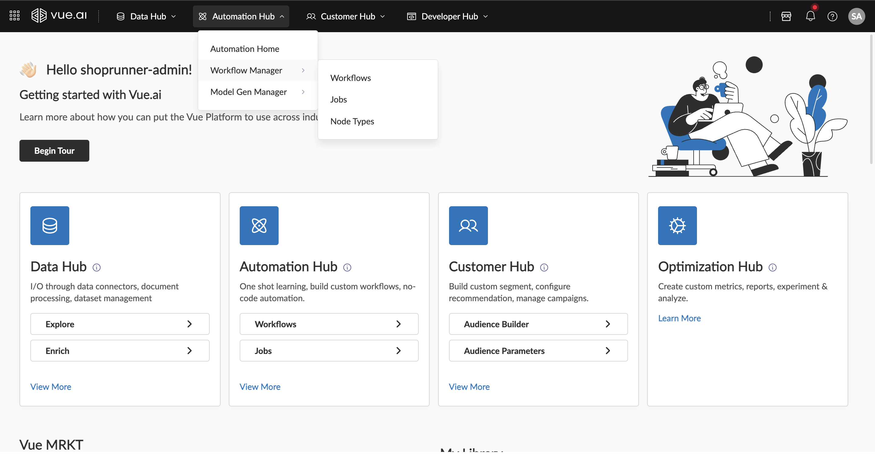Open the Learn More link
Screen dimensions: 875x458
[679, 318]
